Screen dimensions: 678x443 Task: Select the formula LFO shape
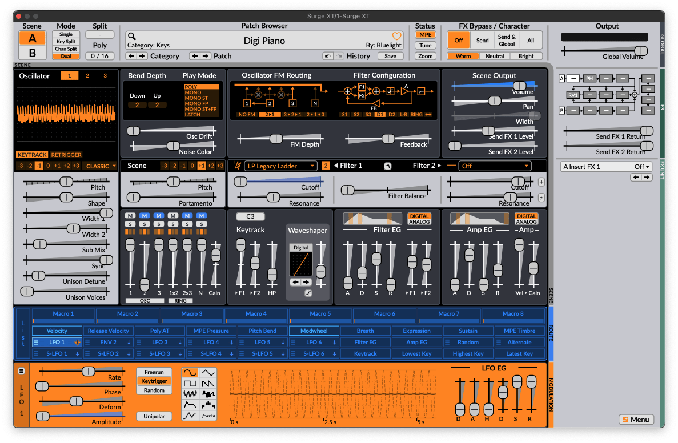click(208, 416)
